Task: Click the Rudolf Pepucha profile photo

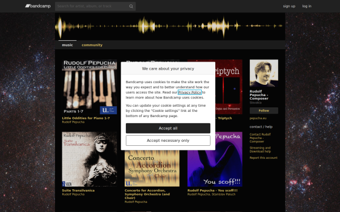Action: [264, 73]
